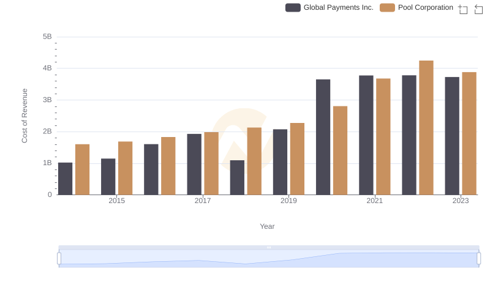This screenshot has height=282, width=490.
Task: Click the Global Payments bar for 2014
Action: point(65,179)
